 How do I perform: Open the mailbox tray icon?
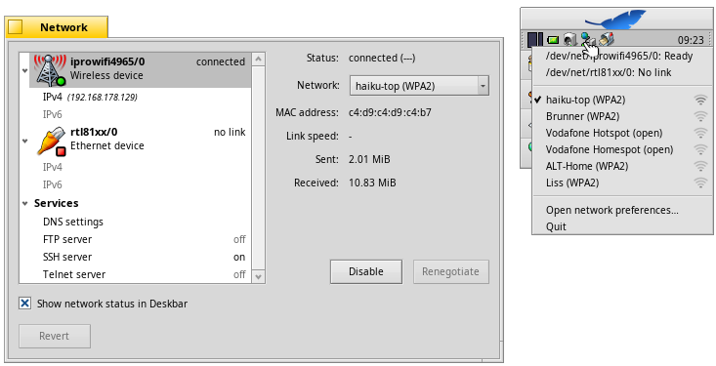click(x=607, y=39)
